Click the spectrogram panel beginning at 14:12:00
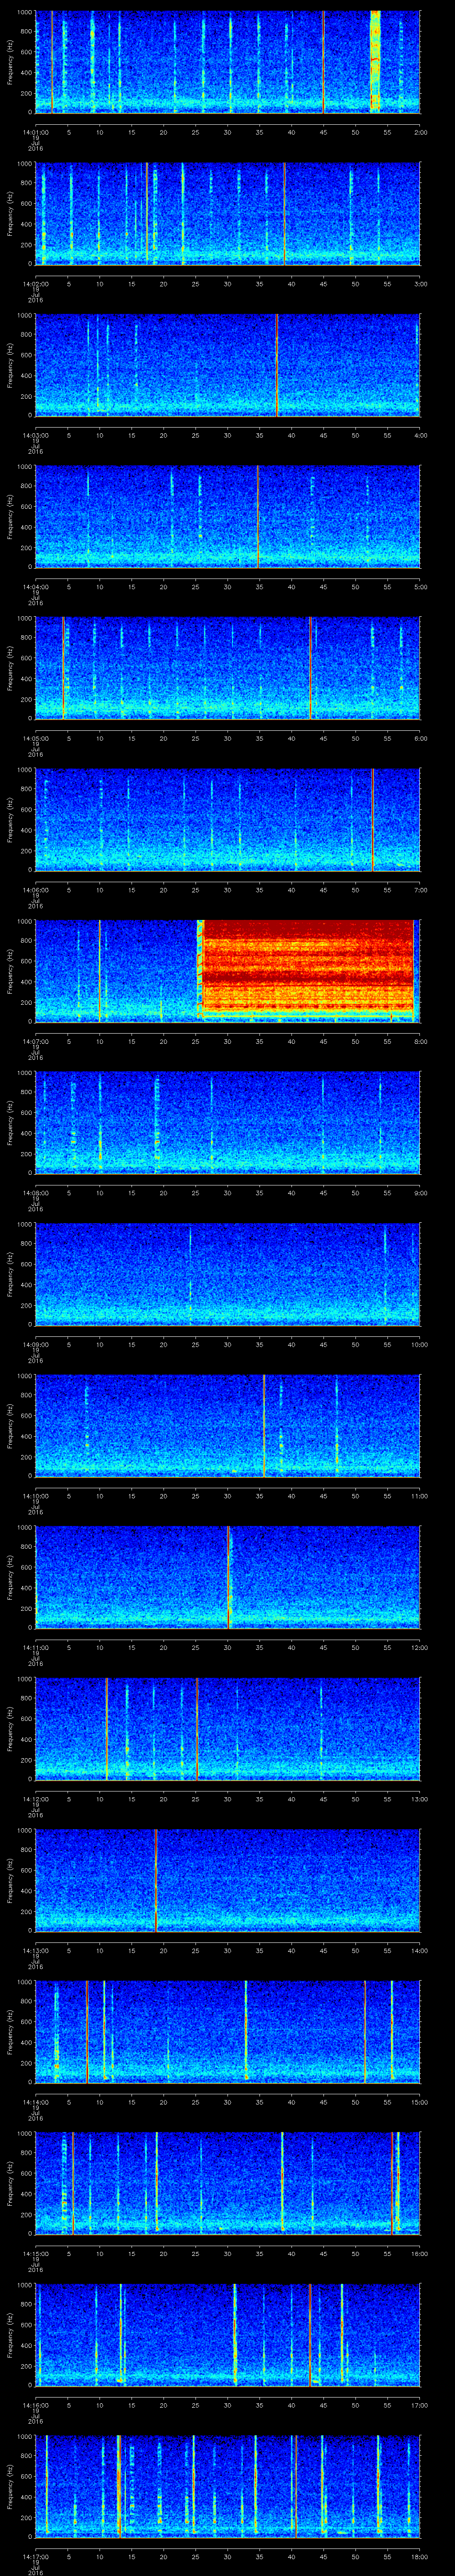The width and height of the screenshot is (455, 2576). [228, 1728]
